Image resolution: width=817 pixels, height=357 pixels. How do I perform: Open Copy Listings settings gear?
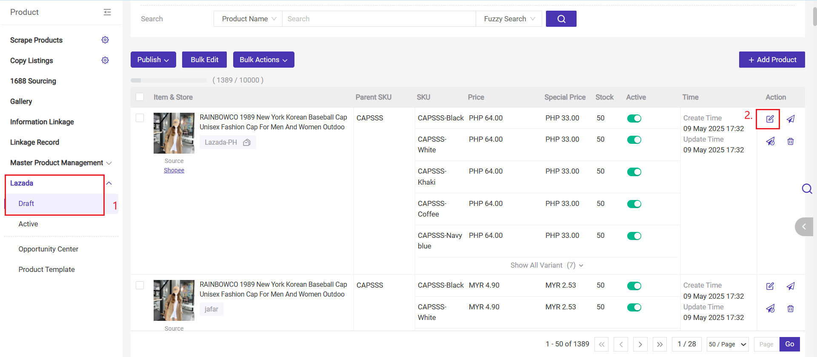point(105,60)
